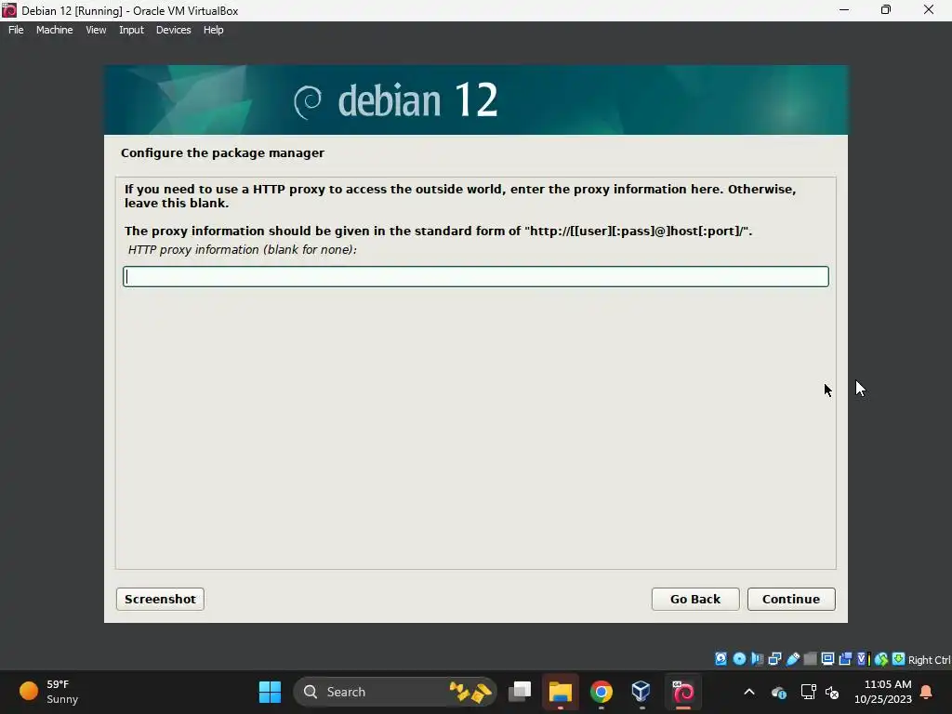952x714 pixels.
Task: Click the shared folders status icon
Action: (x=811, y=659)
